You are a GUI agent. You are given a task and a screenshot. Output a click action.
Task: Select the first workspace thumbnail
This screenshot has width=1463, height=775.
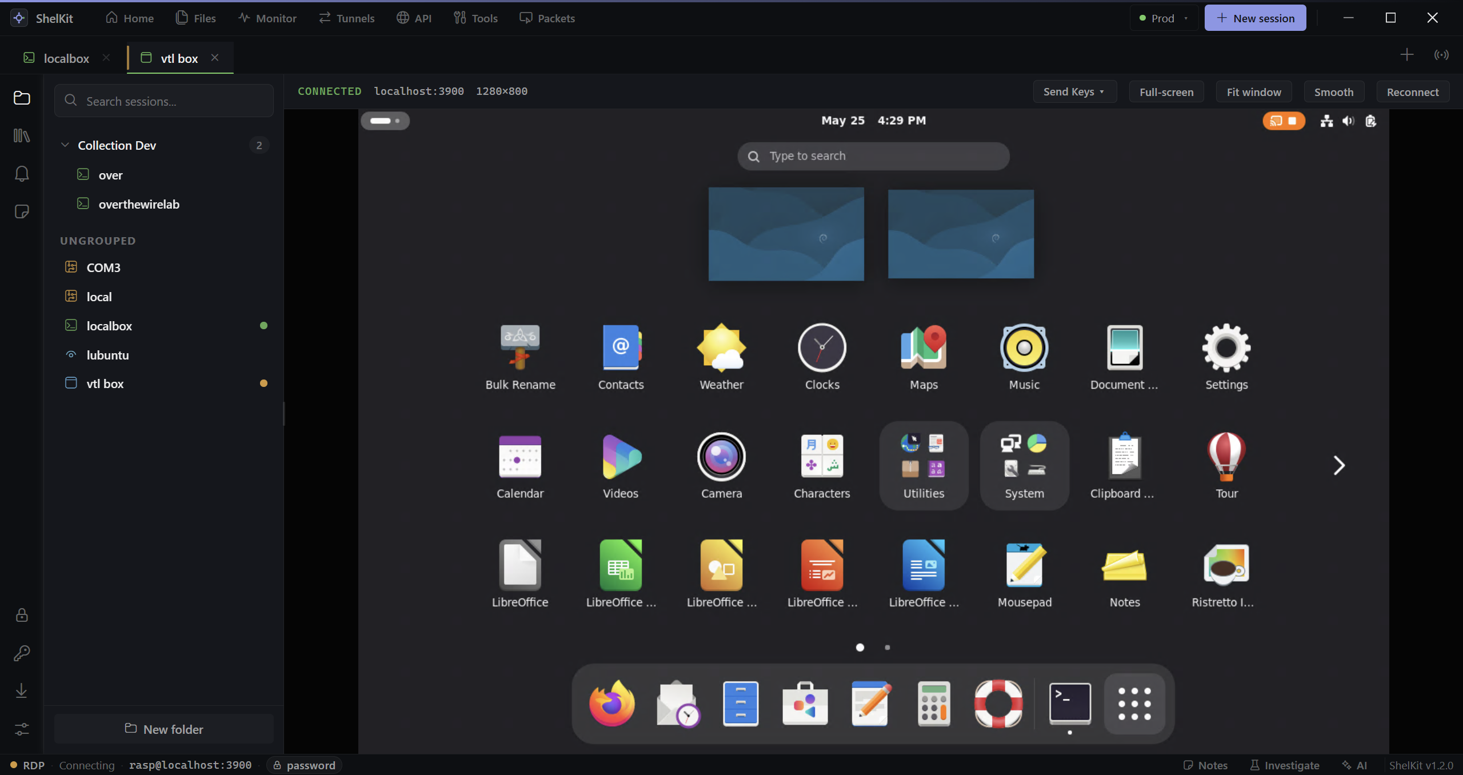coord(786,234)
